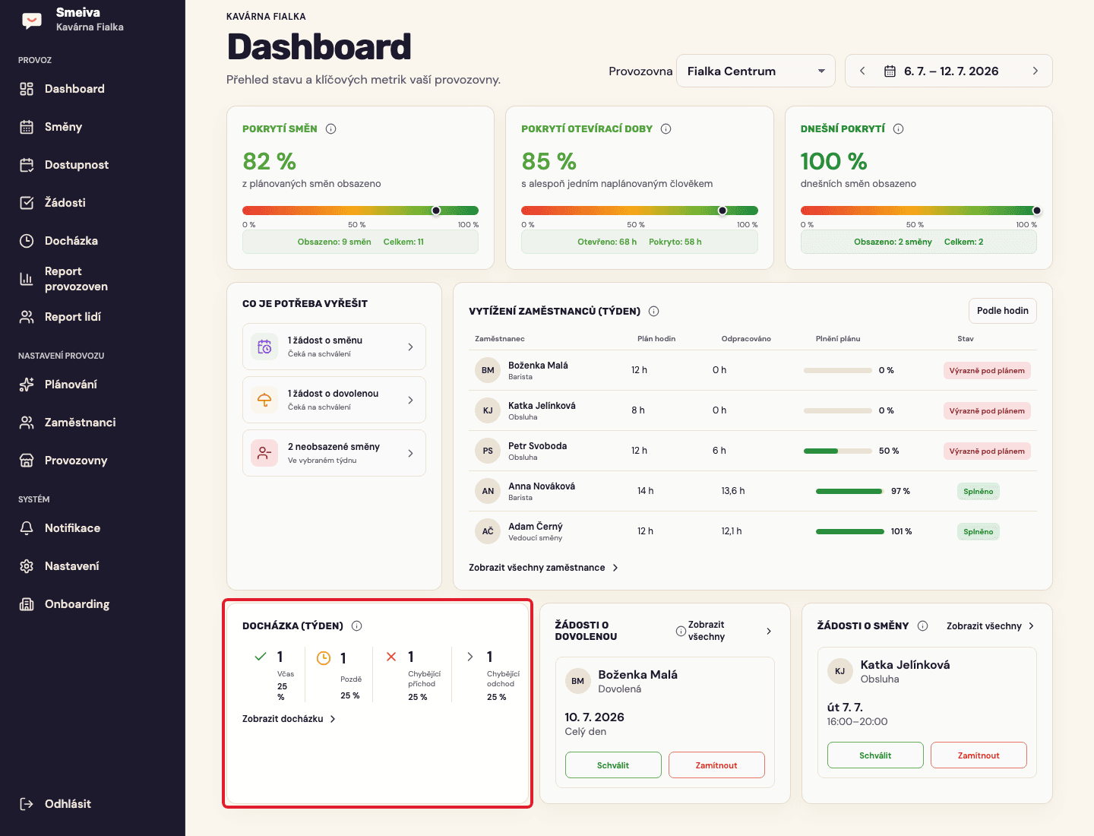Click the Pokrytí otevírací doby gauge marker
The image size is (1094, 836).
click(722, 211)
